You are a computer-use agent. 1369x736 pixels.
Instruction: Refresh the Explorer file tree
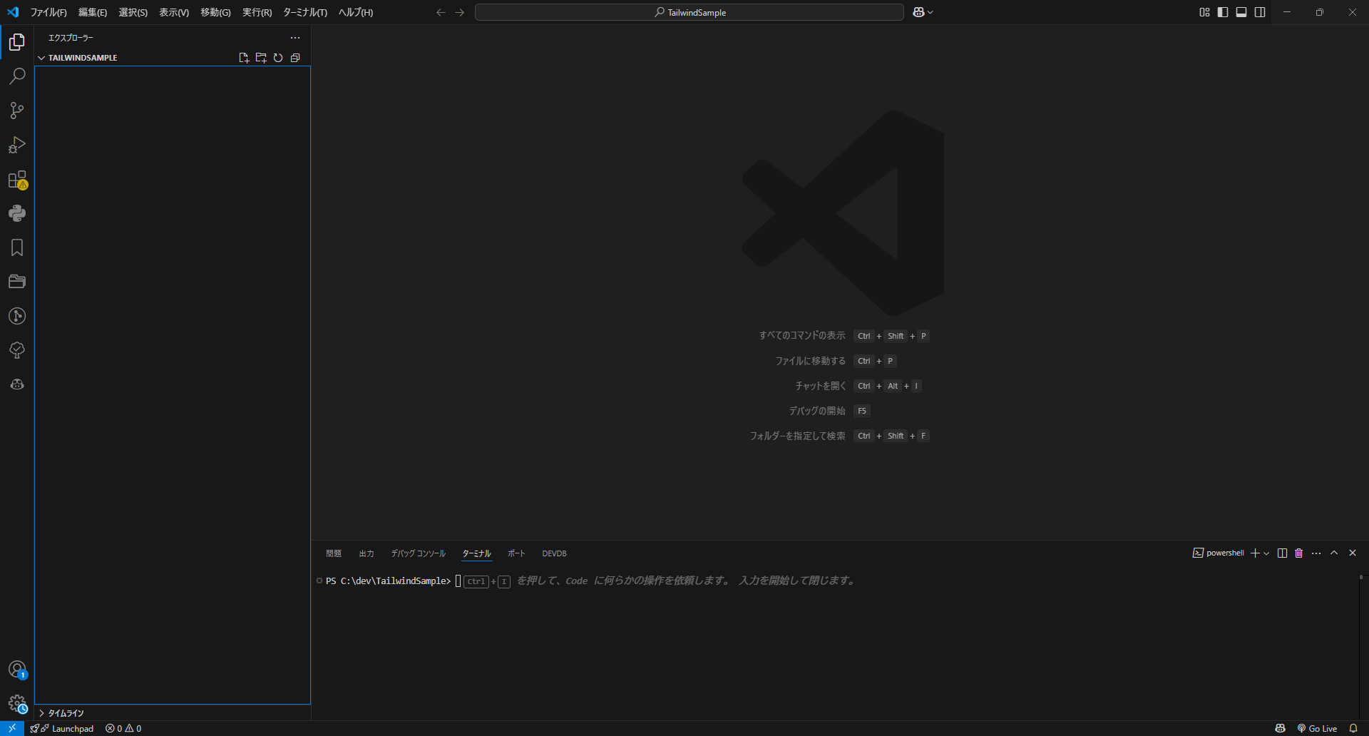tap(278, 58)
